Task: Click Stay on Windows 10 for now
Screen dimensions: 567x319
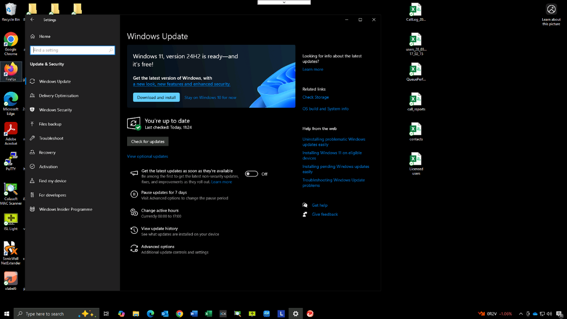Action: [210, 98]
